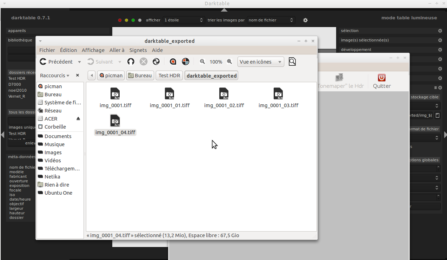The height and width of the screenshot is (260, 447).
Task: Click path bar back arrow button
Action: click(92, 75)
